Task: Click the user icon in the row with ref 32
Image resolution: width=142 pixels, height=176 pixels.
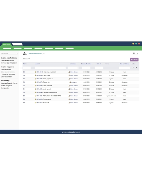Action: [x=69, y=86]
